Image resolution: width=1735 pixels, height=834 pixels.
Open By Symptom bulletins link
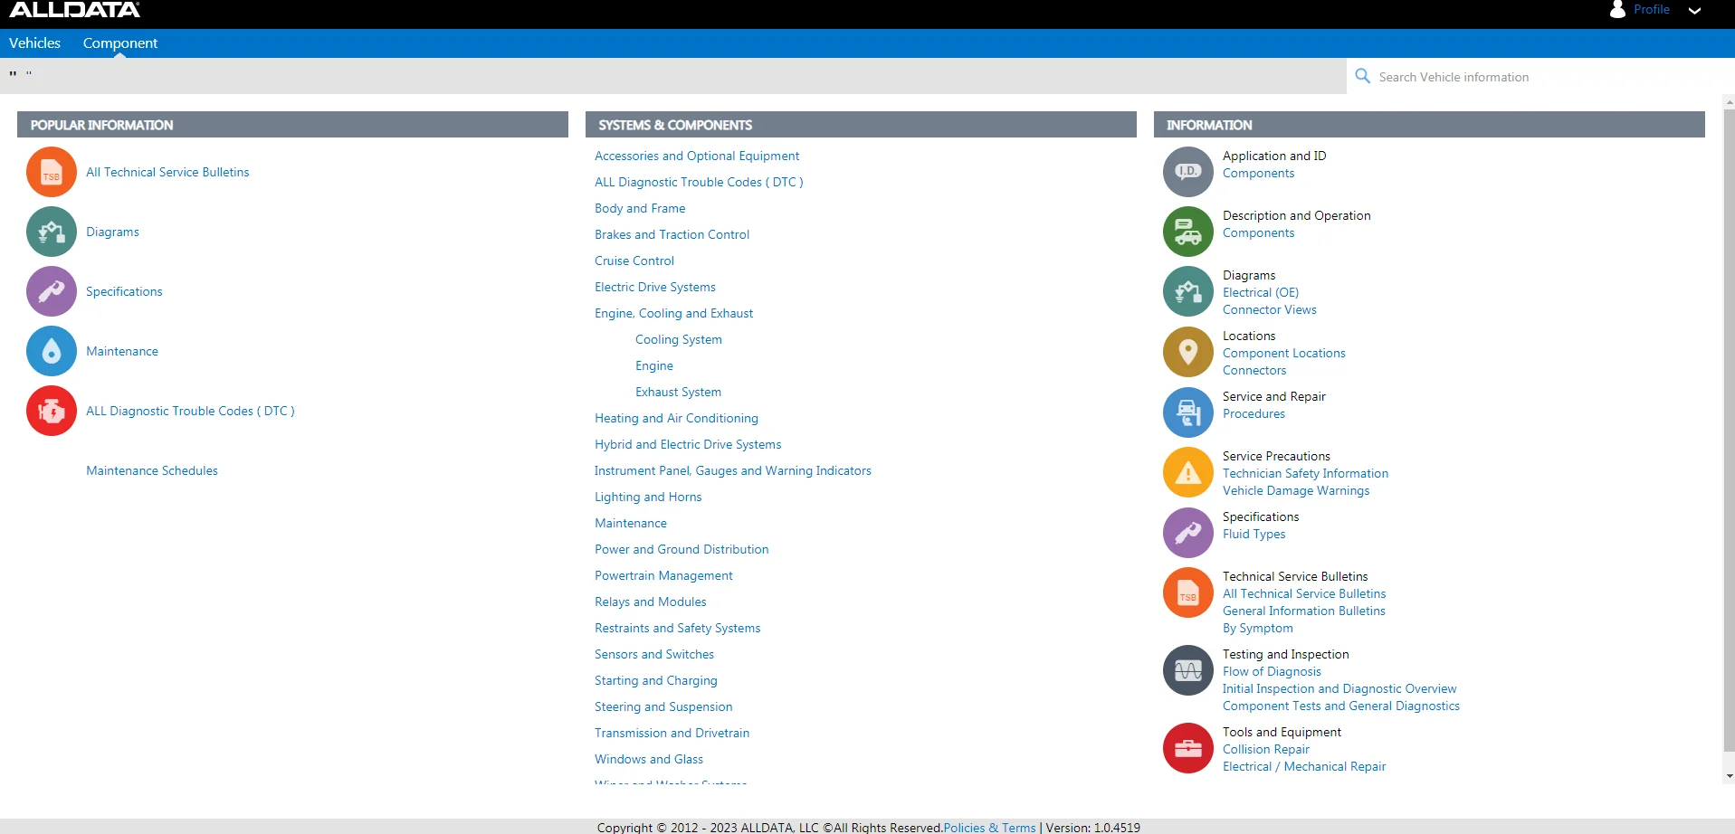point(1258,628)
